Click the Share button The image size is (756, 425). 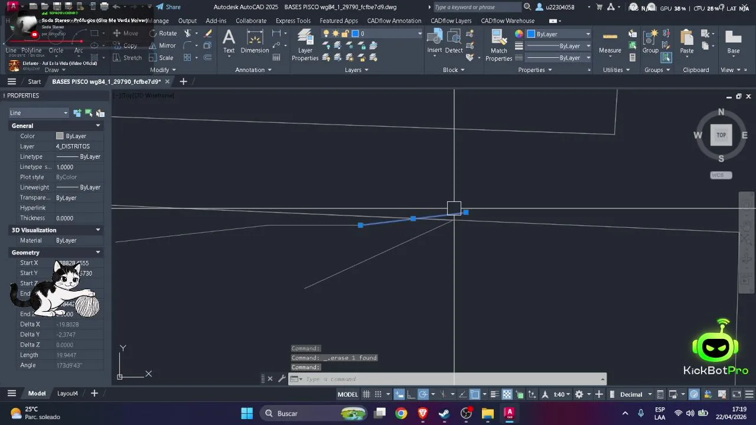point(168,7)
